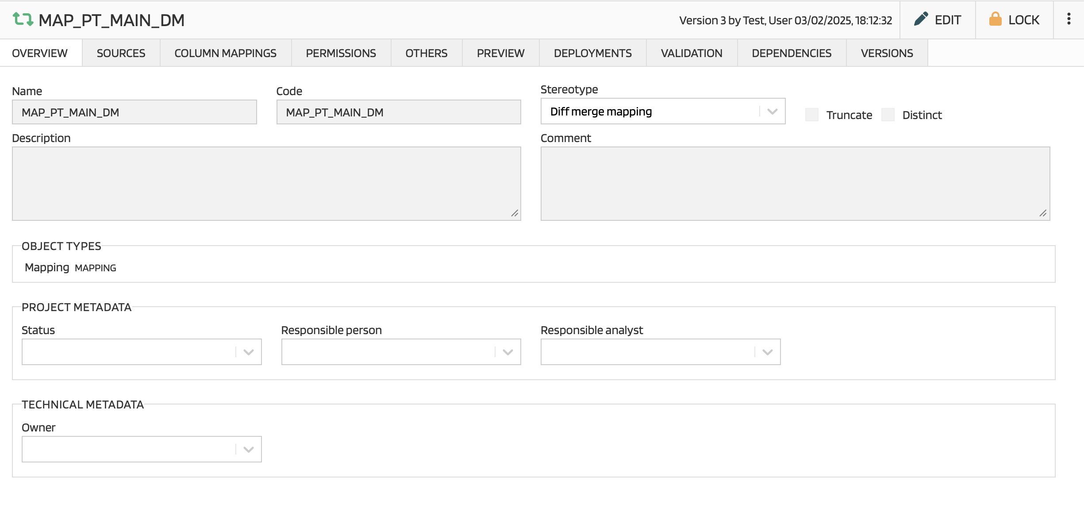Open the Status dropdown
This screenshot has width=1084, height=516.
point(248,352)
